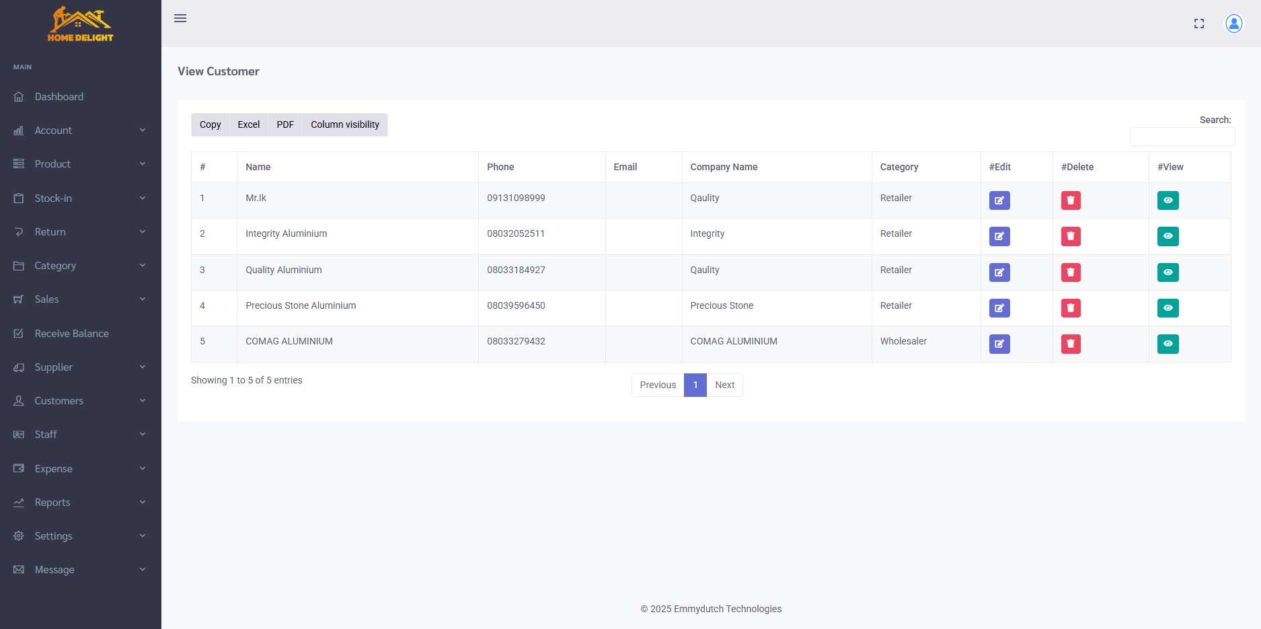Viewport: 1261px width, 629px height.
Task: Open Receive Balance in sidebar
Action: pos(81,334)
